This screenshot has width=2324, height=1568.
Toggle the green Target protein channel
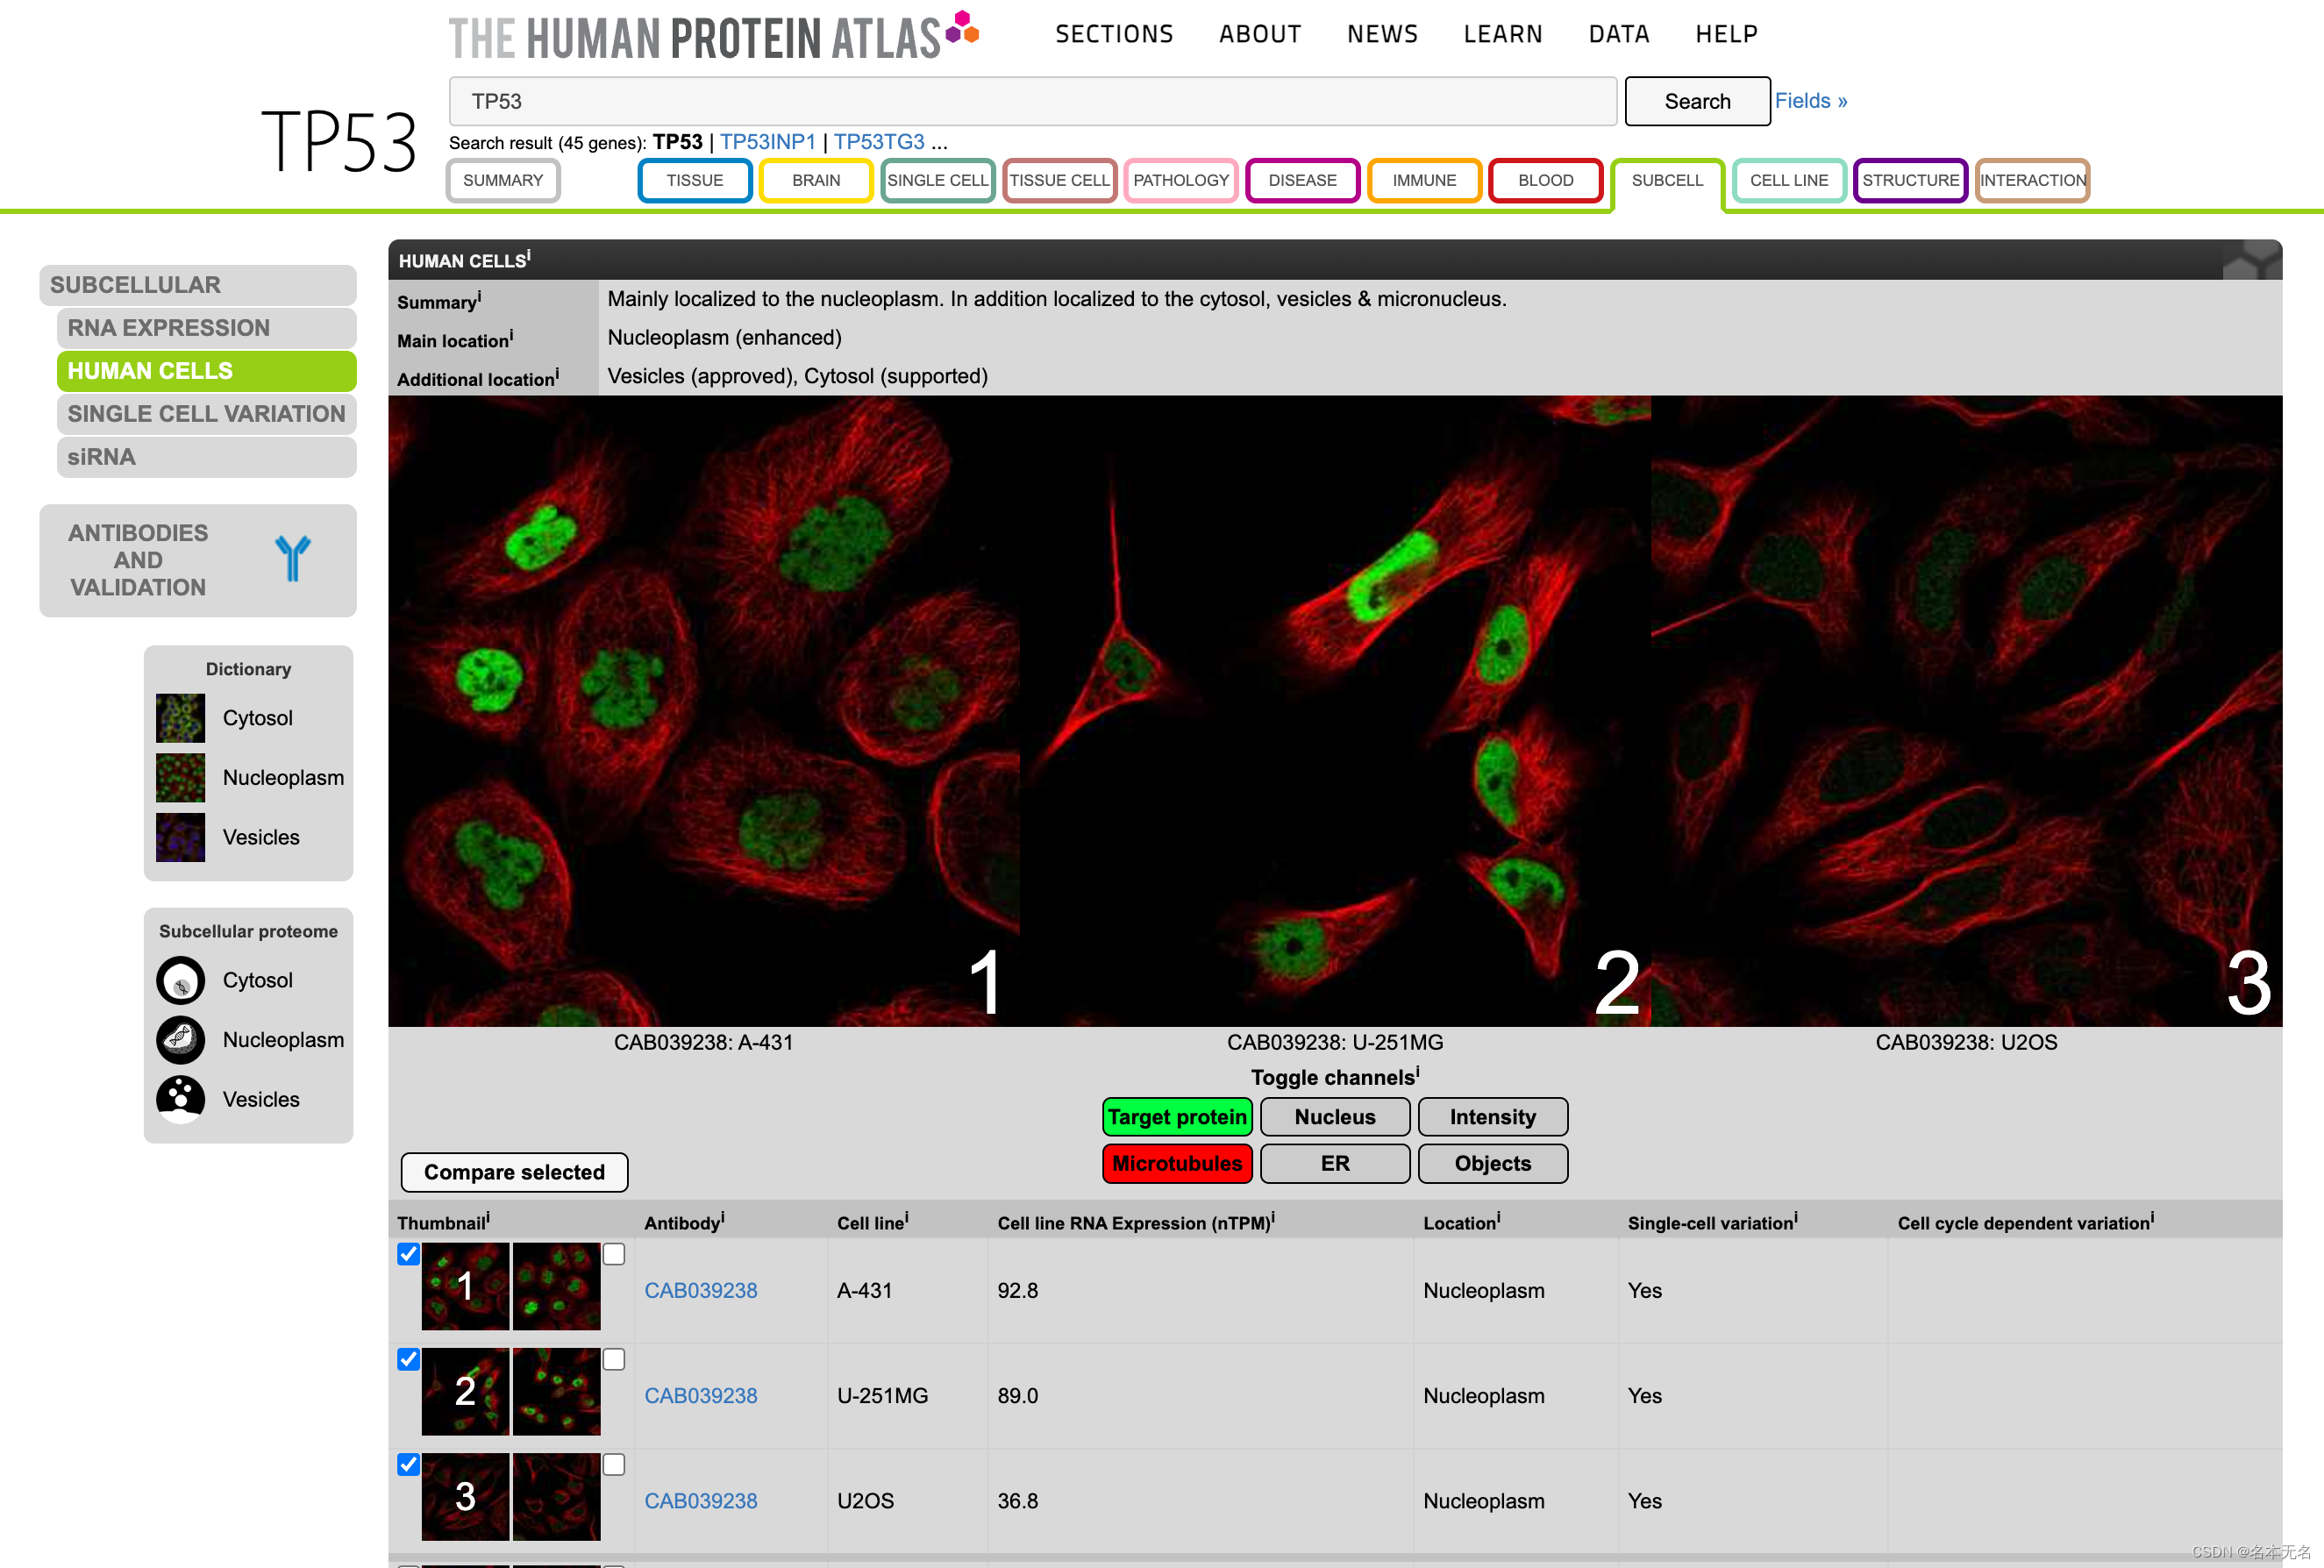point(1177,1117)
